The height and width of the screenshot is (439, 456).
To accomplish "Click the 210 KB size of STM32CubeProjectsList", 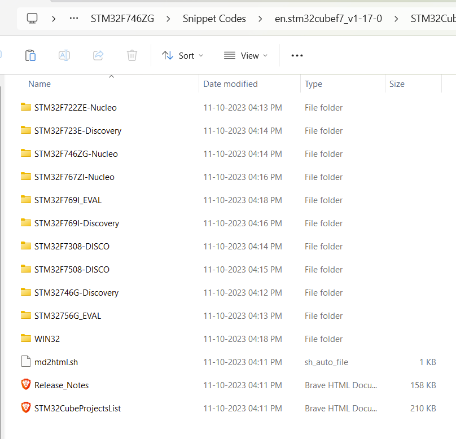I will coord(423,408).
